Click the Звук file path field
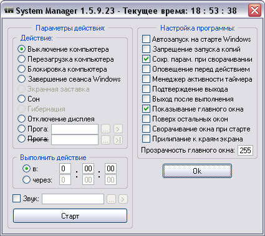Screen dimensions: 265x236 pos(73,199)
